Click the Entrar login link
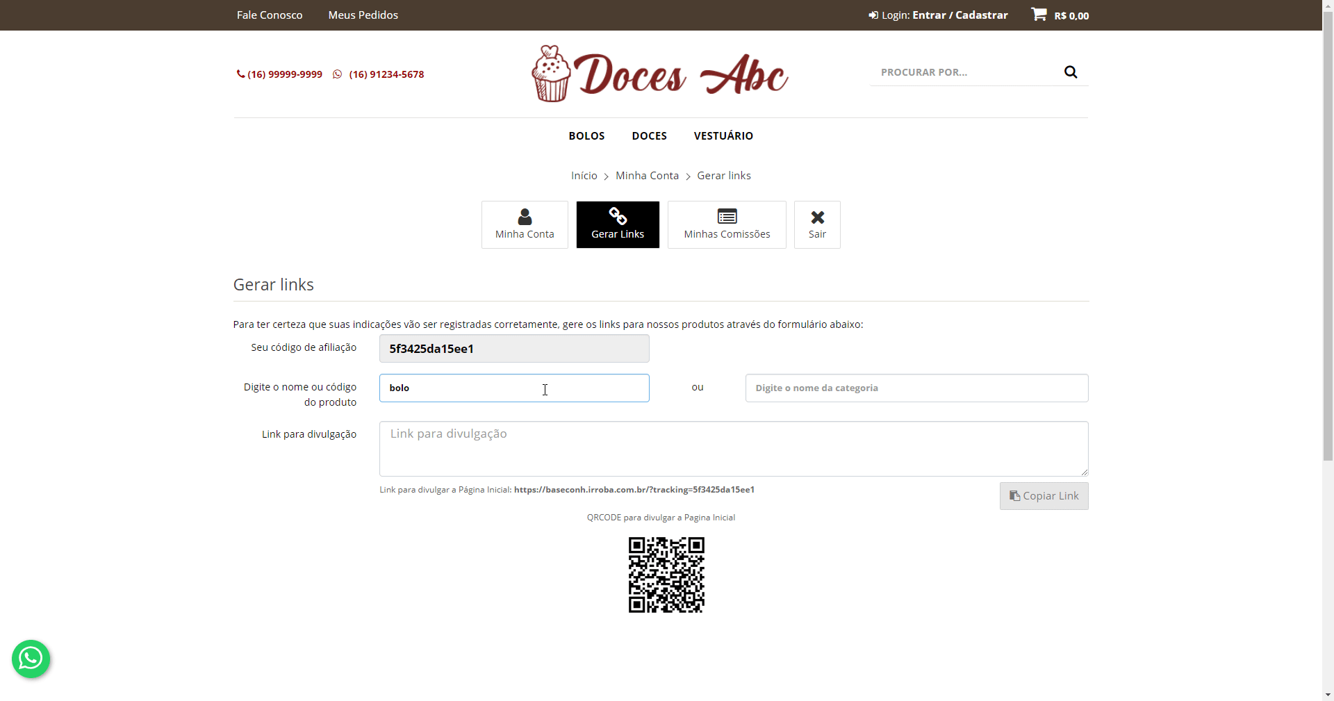 coord(929,15)
